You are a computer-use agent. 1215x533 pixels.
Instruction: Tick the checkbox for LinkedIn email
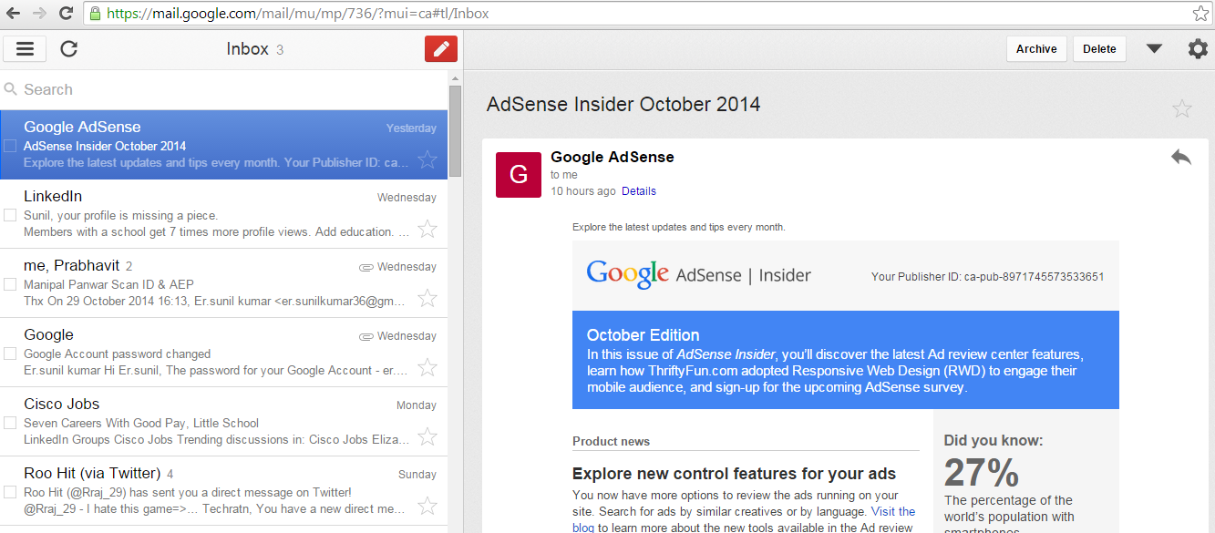coord(10,215)
